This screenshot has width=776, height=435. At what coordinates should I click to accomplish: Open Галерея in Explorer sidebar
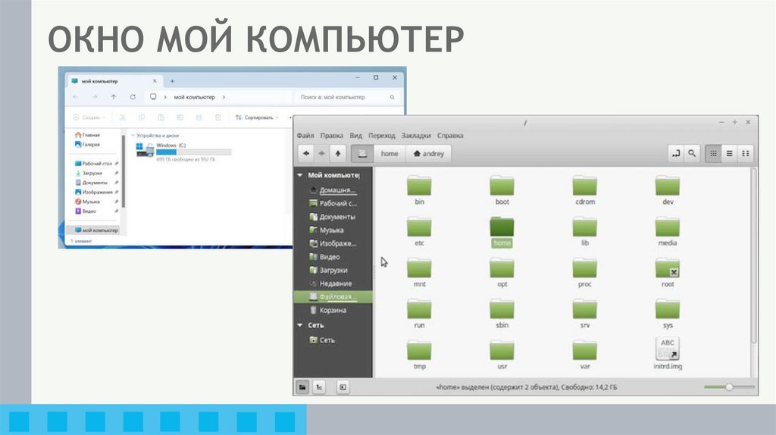click(x=88, y=145)
